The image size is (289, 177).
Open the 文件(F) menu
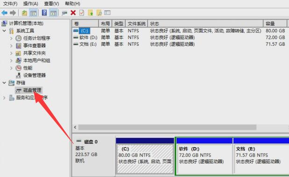pyautogui.click(x=10, y=4)
